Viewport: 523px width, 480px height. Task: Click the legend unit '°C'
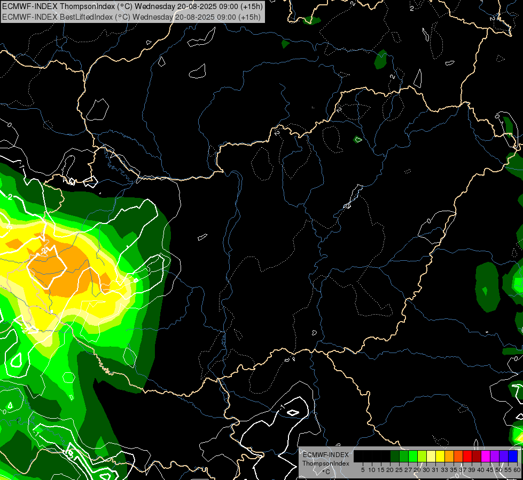click(326, 472)
